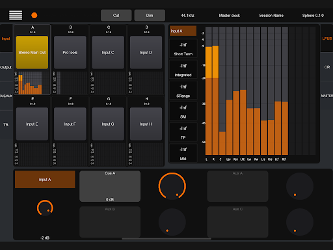Adjust the Input A gain knob

(45, 208)
